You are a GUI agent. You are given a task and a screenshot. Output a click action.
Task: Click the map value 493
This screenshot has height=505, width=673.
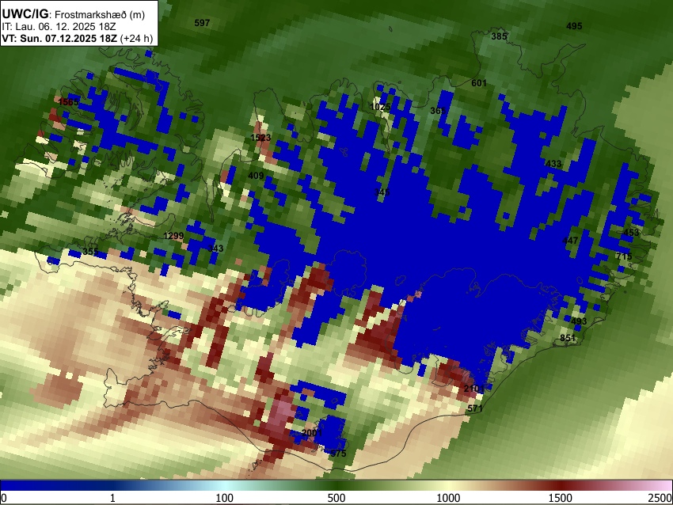click(579, 322)
